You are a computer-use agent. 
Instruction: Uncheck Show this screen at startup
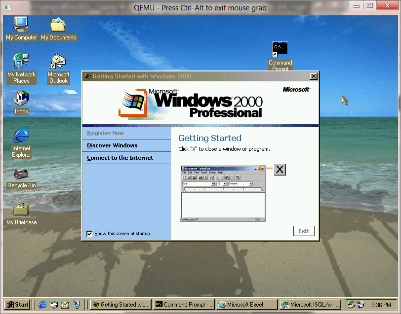[90, 233]
